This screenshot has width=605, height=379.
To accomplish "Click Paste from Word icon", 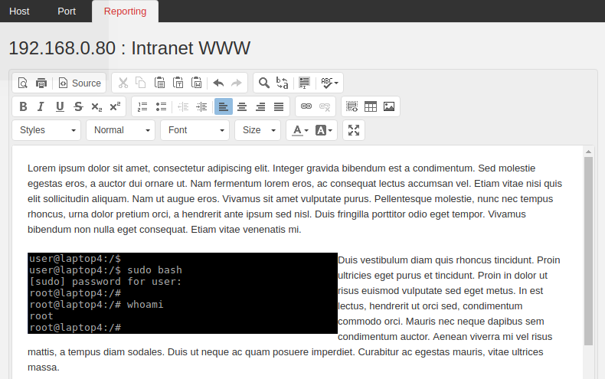I will (196, 83).
